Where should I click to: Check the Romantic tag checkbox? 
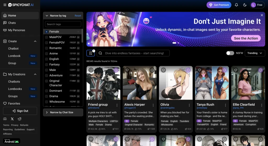(46, 48)
